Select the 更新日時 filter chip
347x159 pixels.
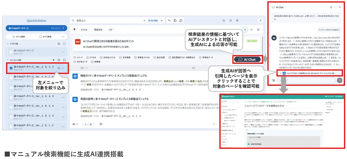pos(98,30)
